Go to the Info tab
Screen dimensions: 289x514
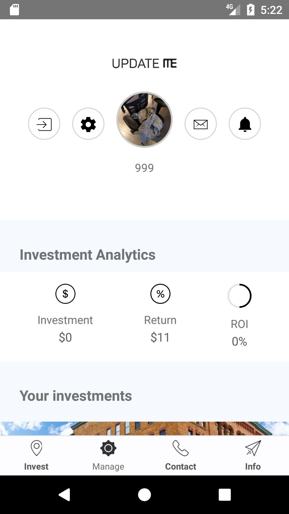pyautogui.click(x=253, y=456)
